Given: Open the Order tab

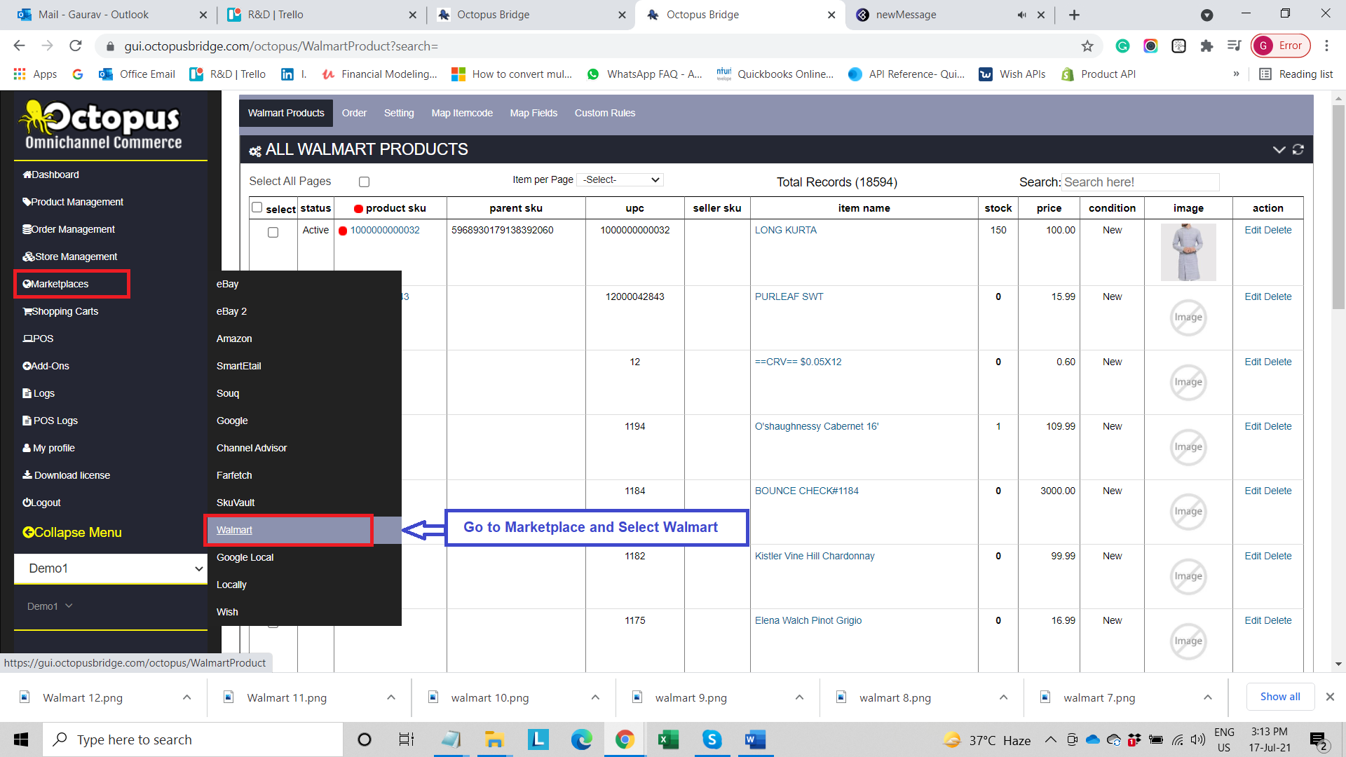Looking at the screenshot, I should point(354,113).
